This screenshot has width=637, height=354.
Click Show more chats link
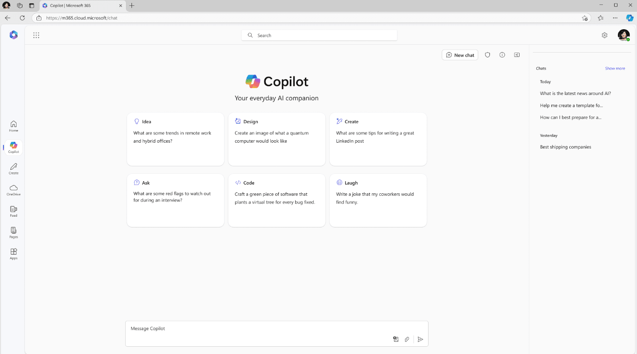tap(615, 69)
